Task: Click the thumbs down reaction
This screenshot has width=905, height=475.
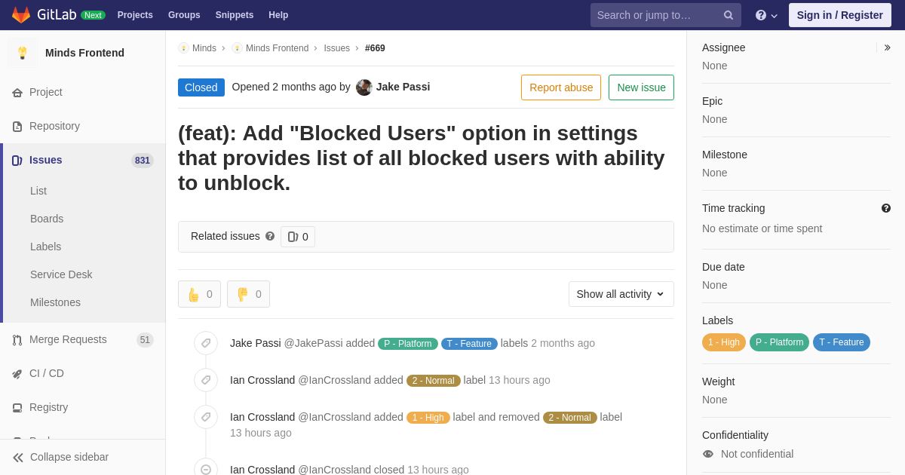Action: [248, 294]
